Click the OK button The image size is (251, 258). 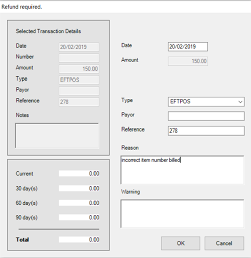tap(181, 243)
